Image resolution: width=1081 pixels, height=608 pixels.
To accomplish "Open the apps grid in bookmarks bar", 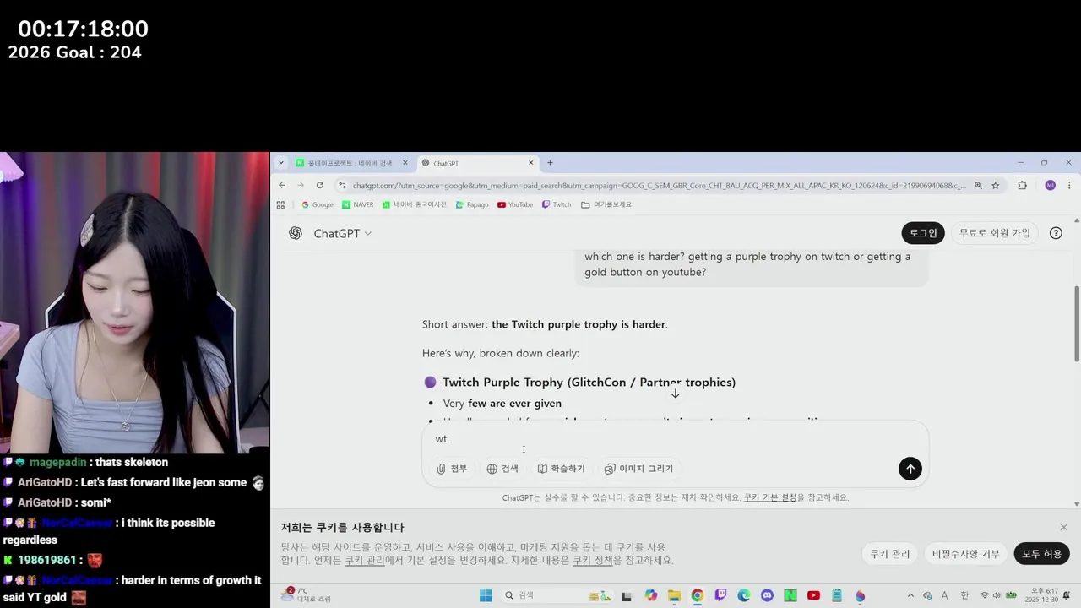I will [281, 204].
